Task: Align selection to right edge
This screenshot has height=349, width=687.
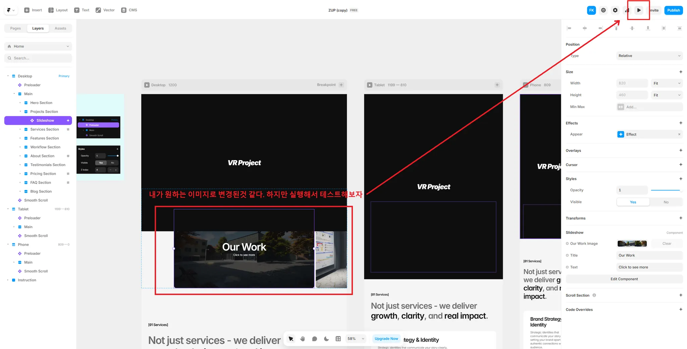Action: pyautogui.click(x=600, y=28)
